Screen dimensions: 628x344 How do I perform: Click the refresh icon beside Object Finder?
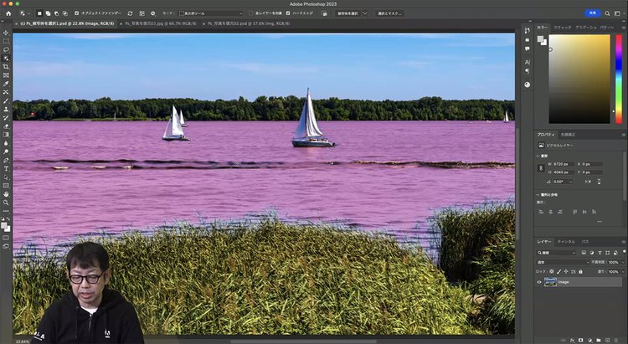tap(130, 13)
